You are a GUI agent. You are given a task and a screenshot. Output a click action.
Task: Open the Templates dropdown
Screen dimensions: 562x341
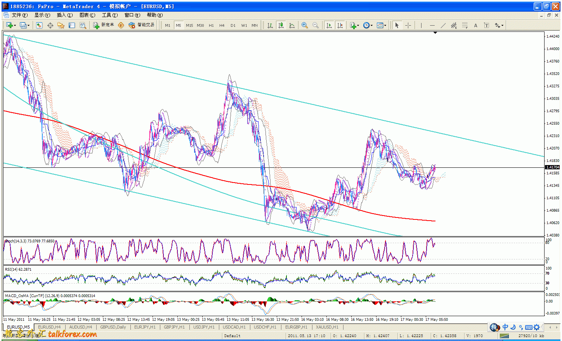pos(381,25)
